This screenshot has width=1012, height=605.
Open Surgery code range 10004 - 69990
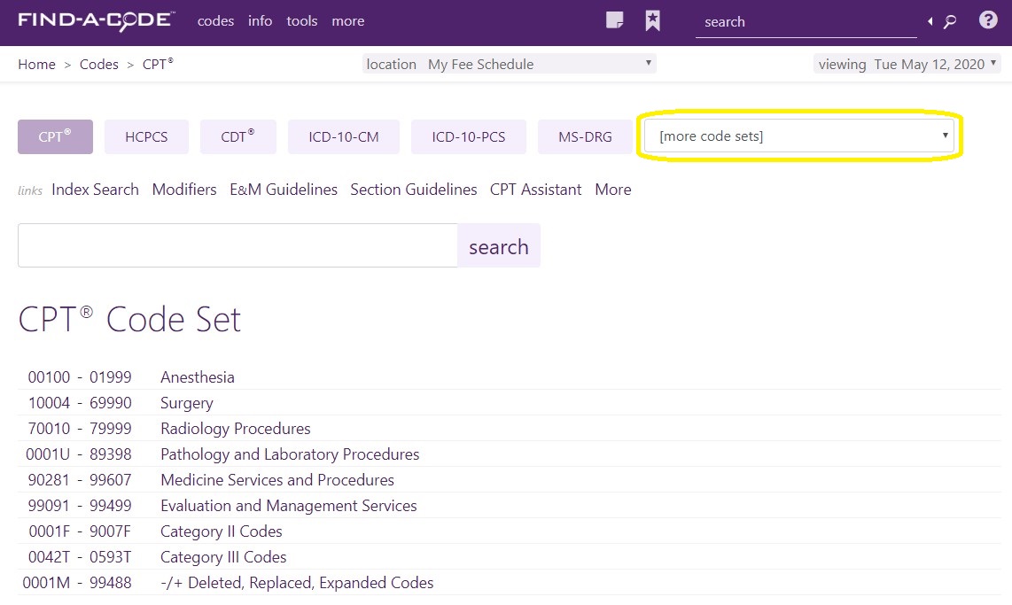click(x=510, y=403)
